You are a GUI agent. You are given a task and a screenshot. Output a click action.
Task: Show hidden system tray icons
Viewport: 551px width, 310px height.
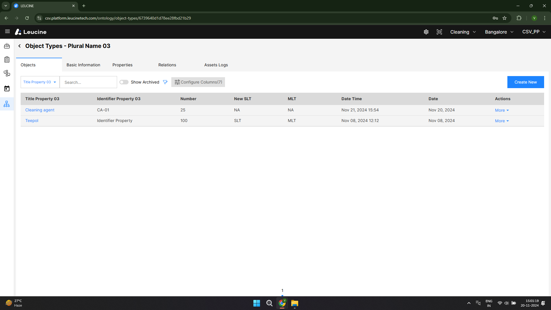click(469, 303)
